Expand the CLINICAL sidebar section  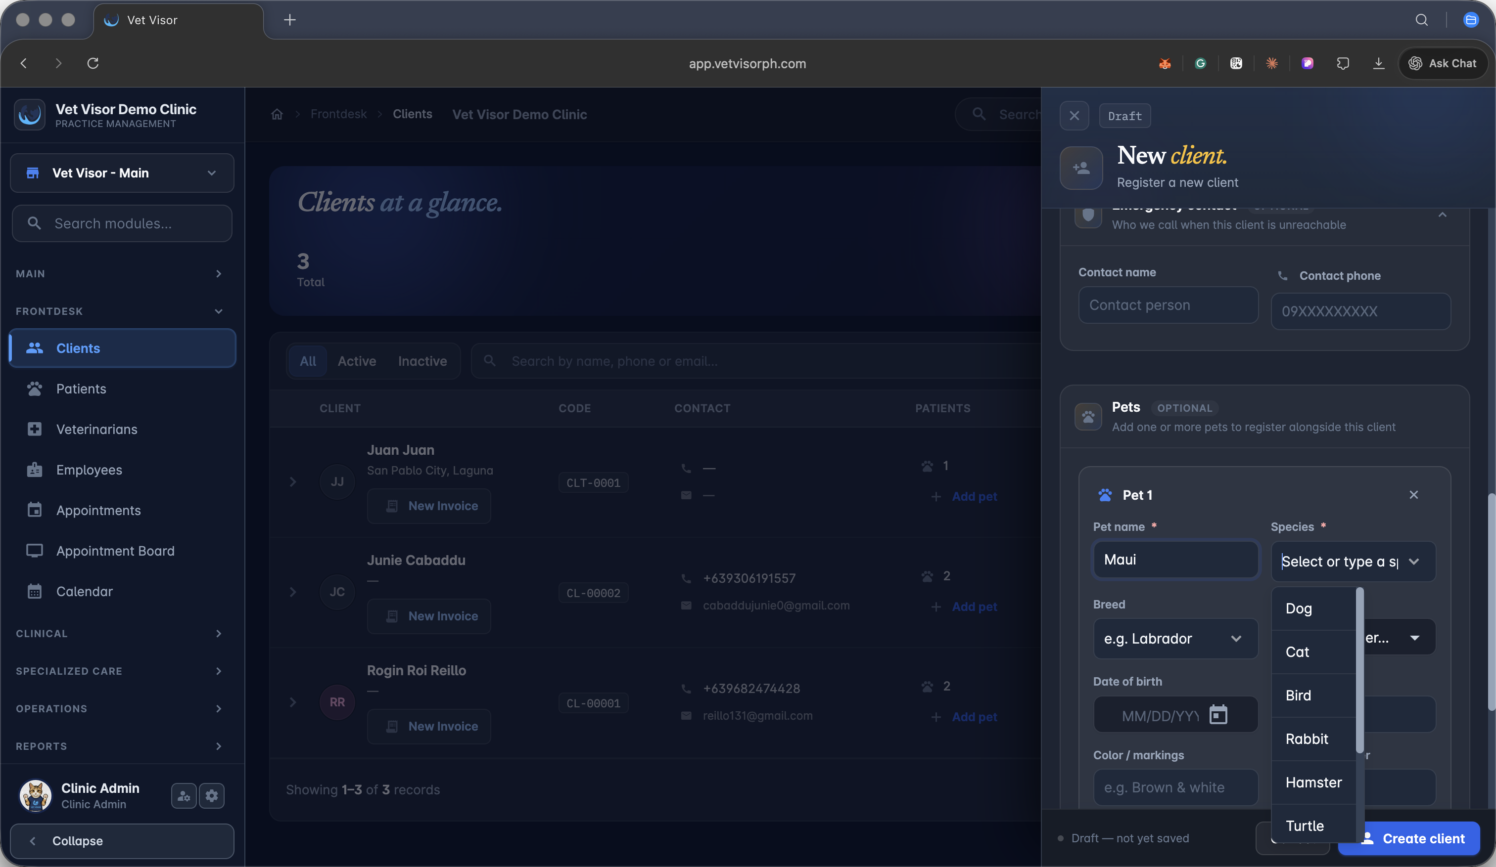click(x=120, y=634)
